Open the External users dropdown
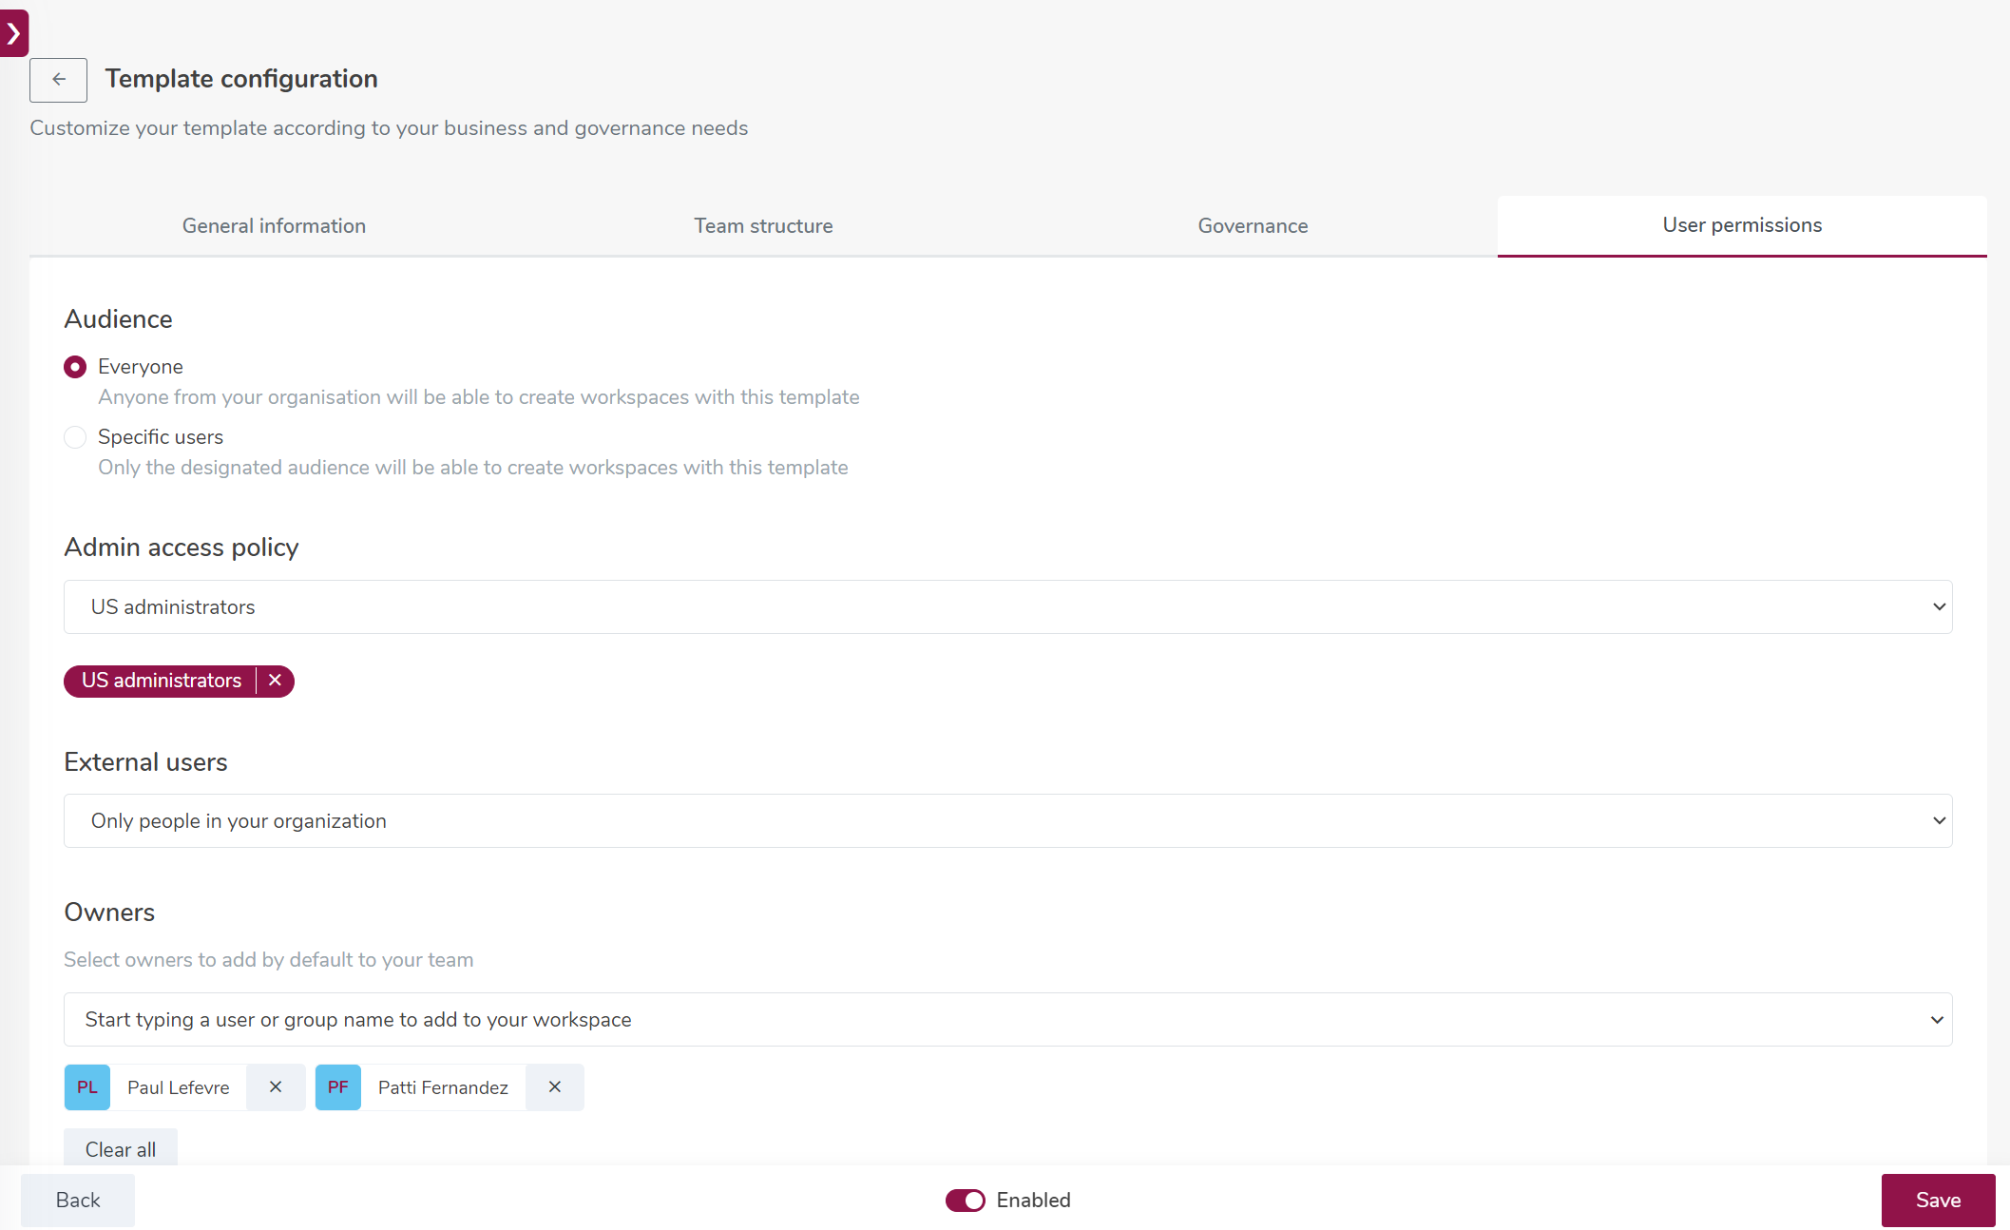The height and width of the screenshot is (1230, 2010). 1008,820
